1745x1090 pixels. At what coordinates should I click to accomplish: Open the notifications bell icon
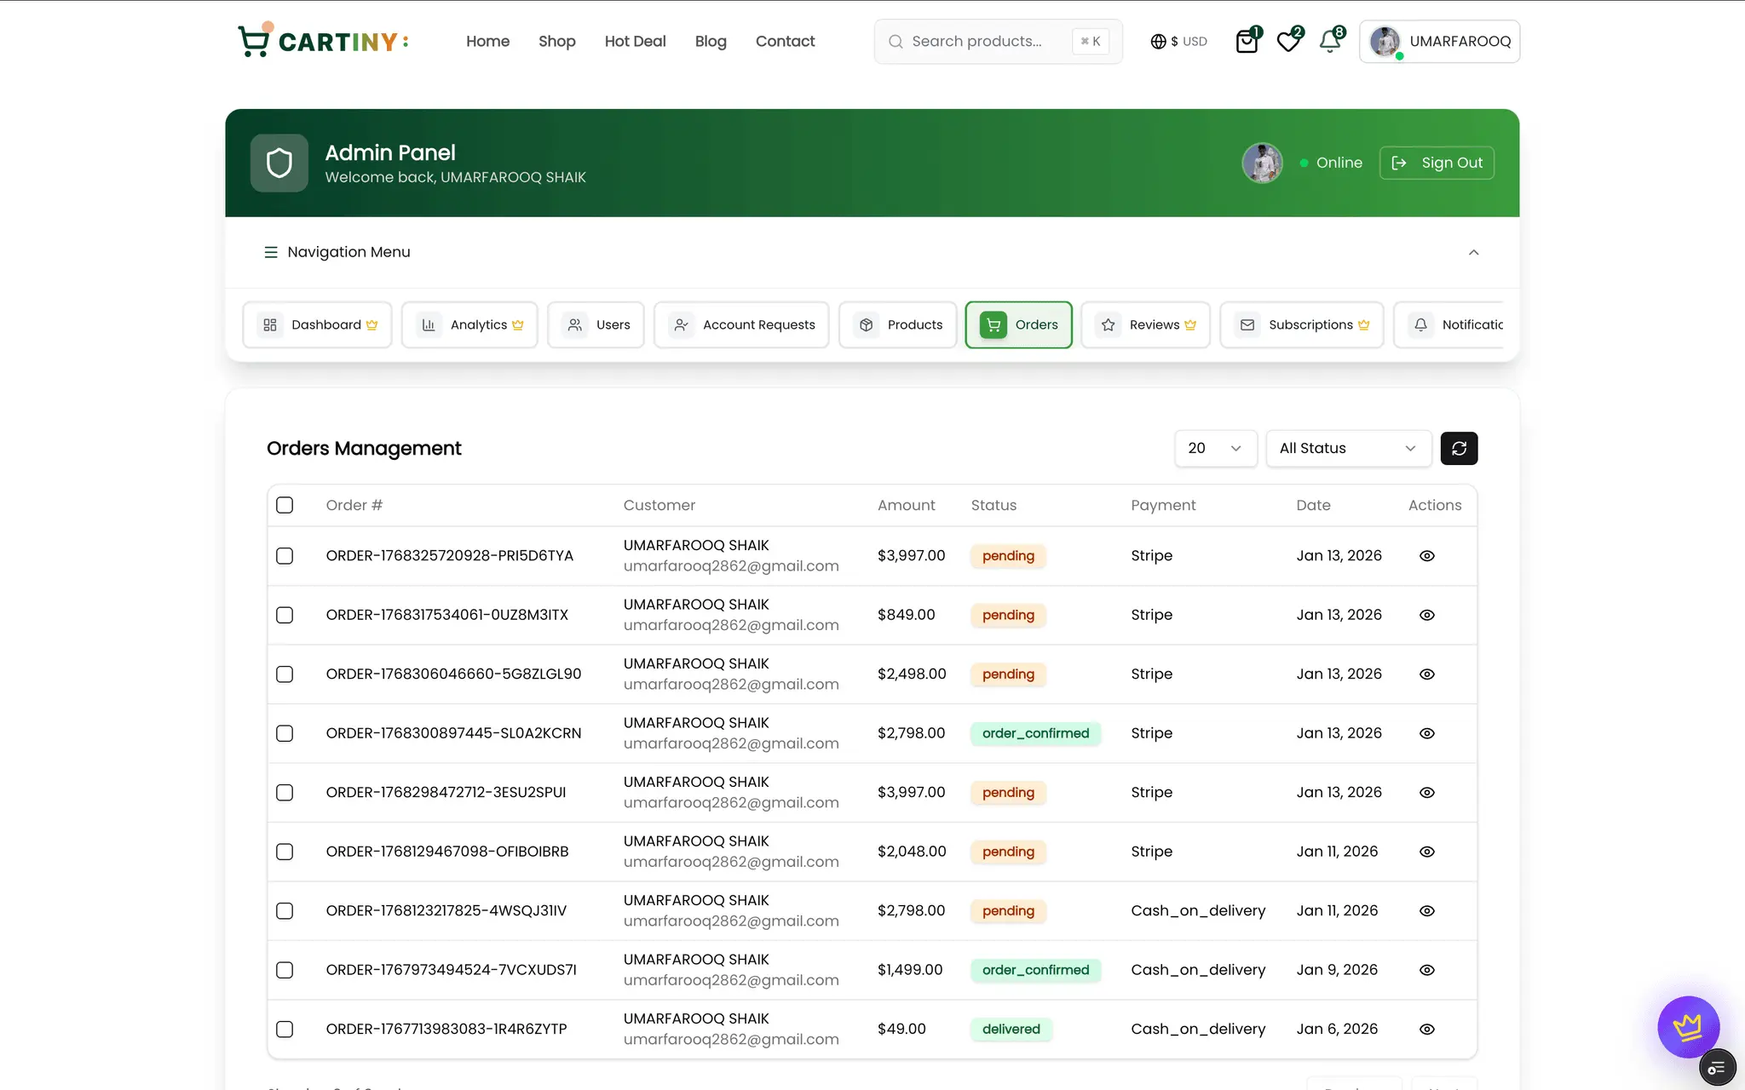point(1330,41)
